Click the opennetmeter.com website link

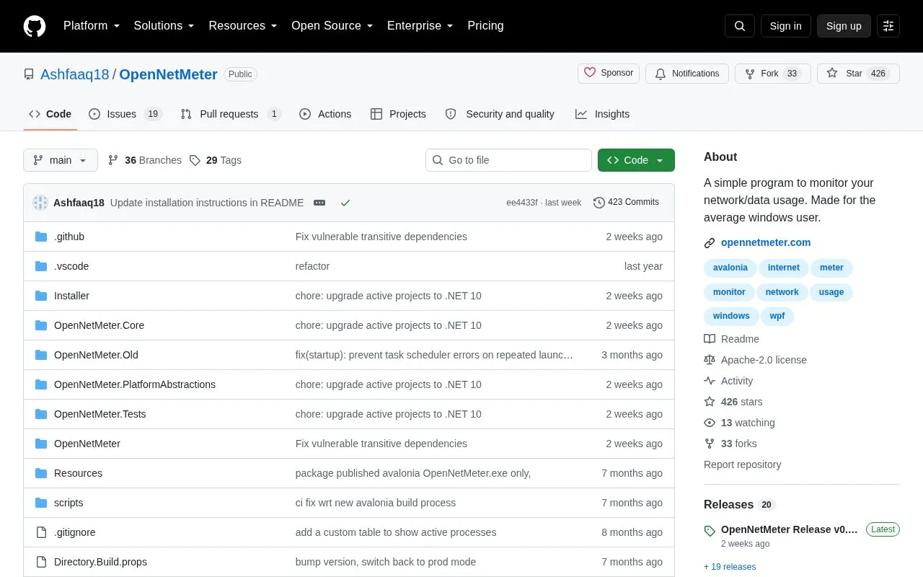pos(766,242)
